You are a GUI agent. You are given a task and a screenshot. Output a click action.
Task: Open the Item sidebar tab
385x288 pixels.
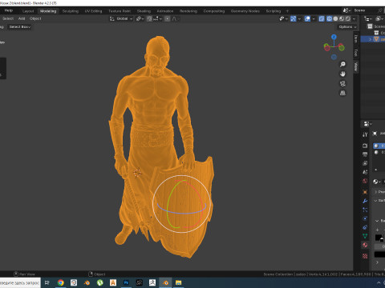click(x=356, y=39)
